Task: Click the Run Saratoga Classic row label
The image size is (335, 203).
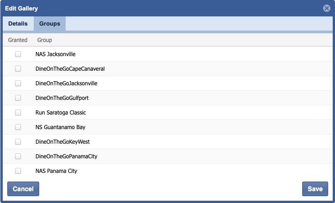Action: (61, 113)
